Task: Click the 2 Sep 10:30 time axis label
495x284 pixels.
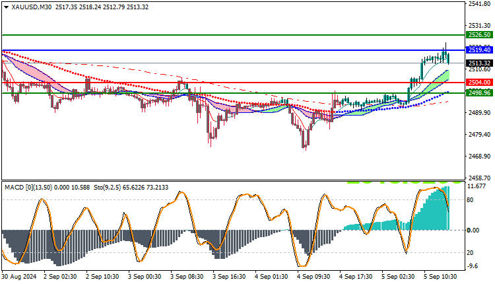Action: point(102,277)
